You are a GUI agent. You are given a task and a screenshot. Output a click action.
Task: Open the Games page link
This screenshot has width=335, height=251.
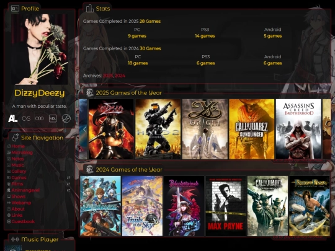coord(19,178)
